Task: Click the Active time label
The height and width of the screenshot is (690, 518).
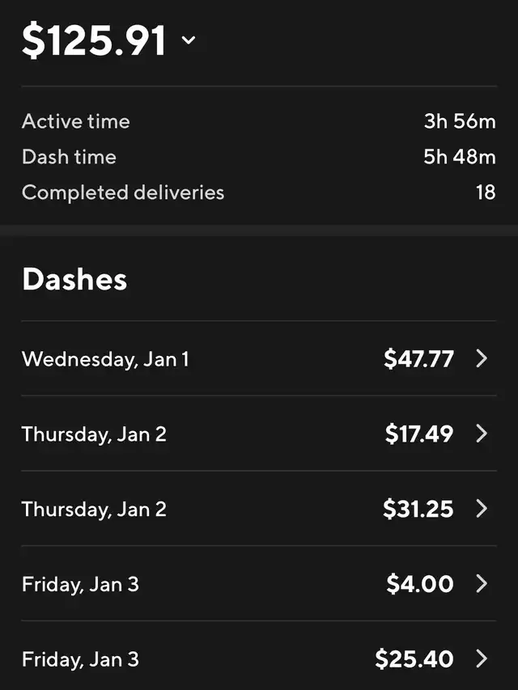Action: click(75, 121)
